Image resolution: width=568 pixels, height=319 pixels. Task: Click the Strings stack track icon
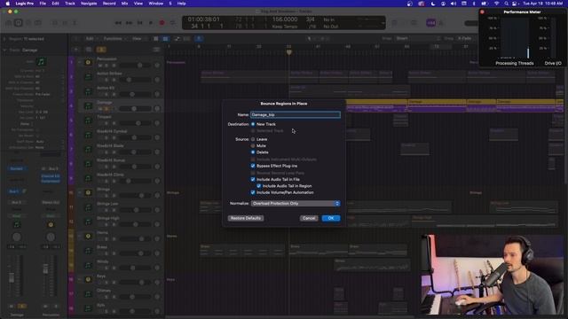pos(88,192)
